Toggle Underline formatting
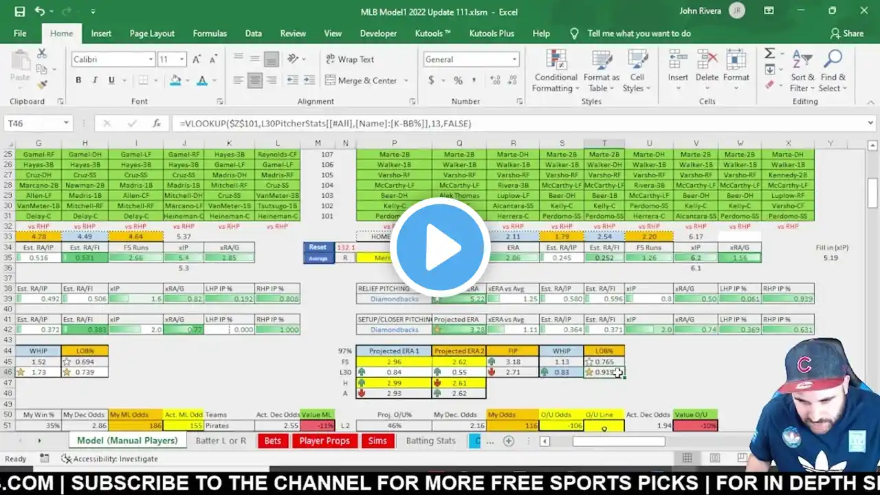Screen dimensions: 880x495 pos(111,80)
